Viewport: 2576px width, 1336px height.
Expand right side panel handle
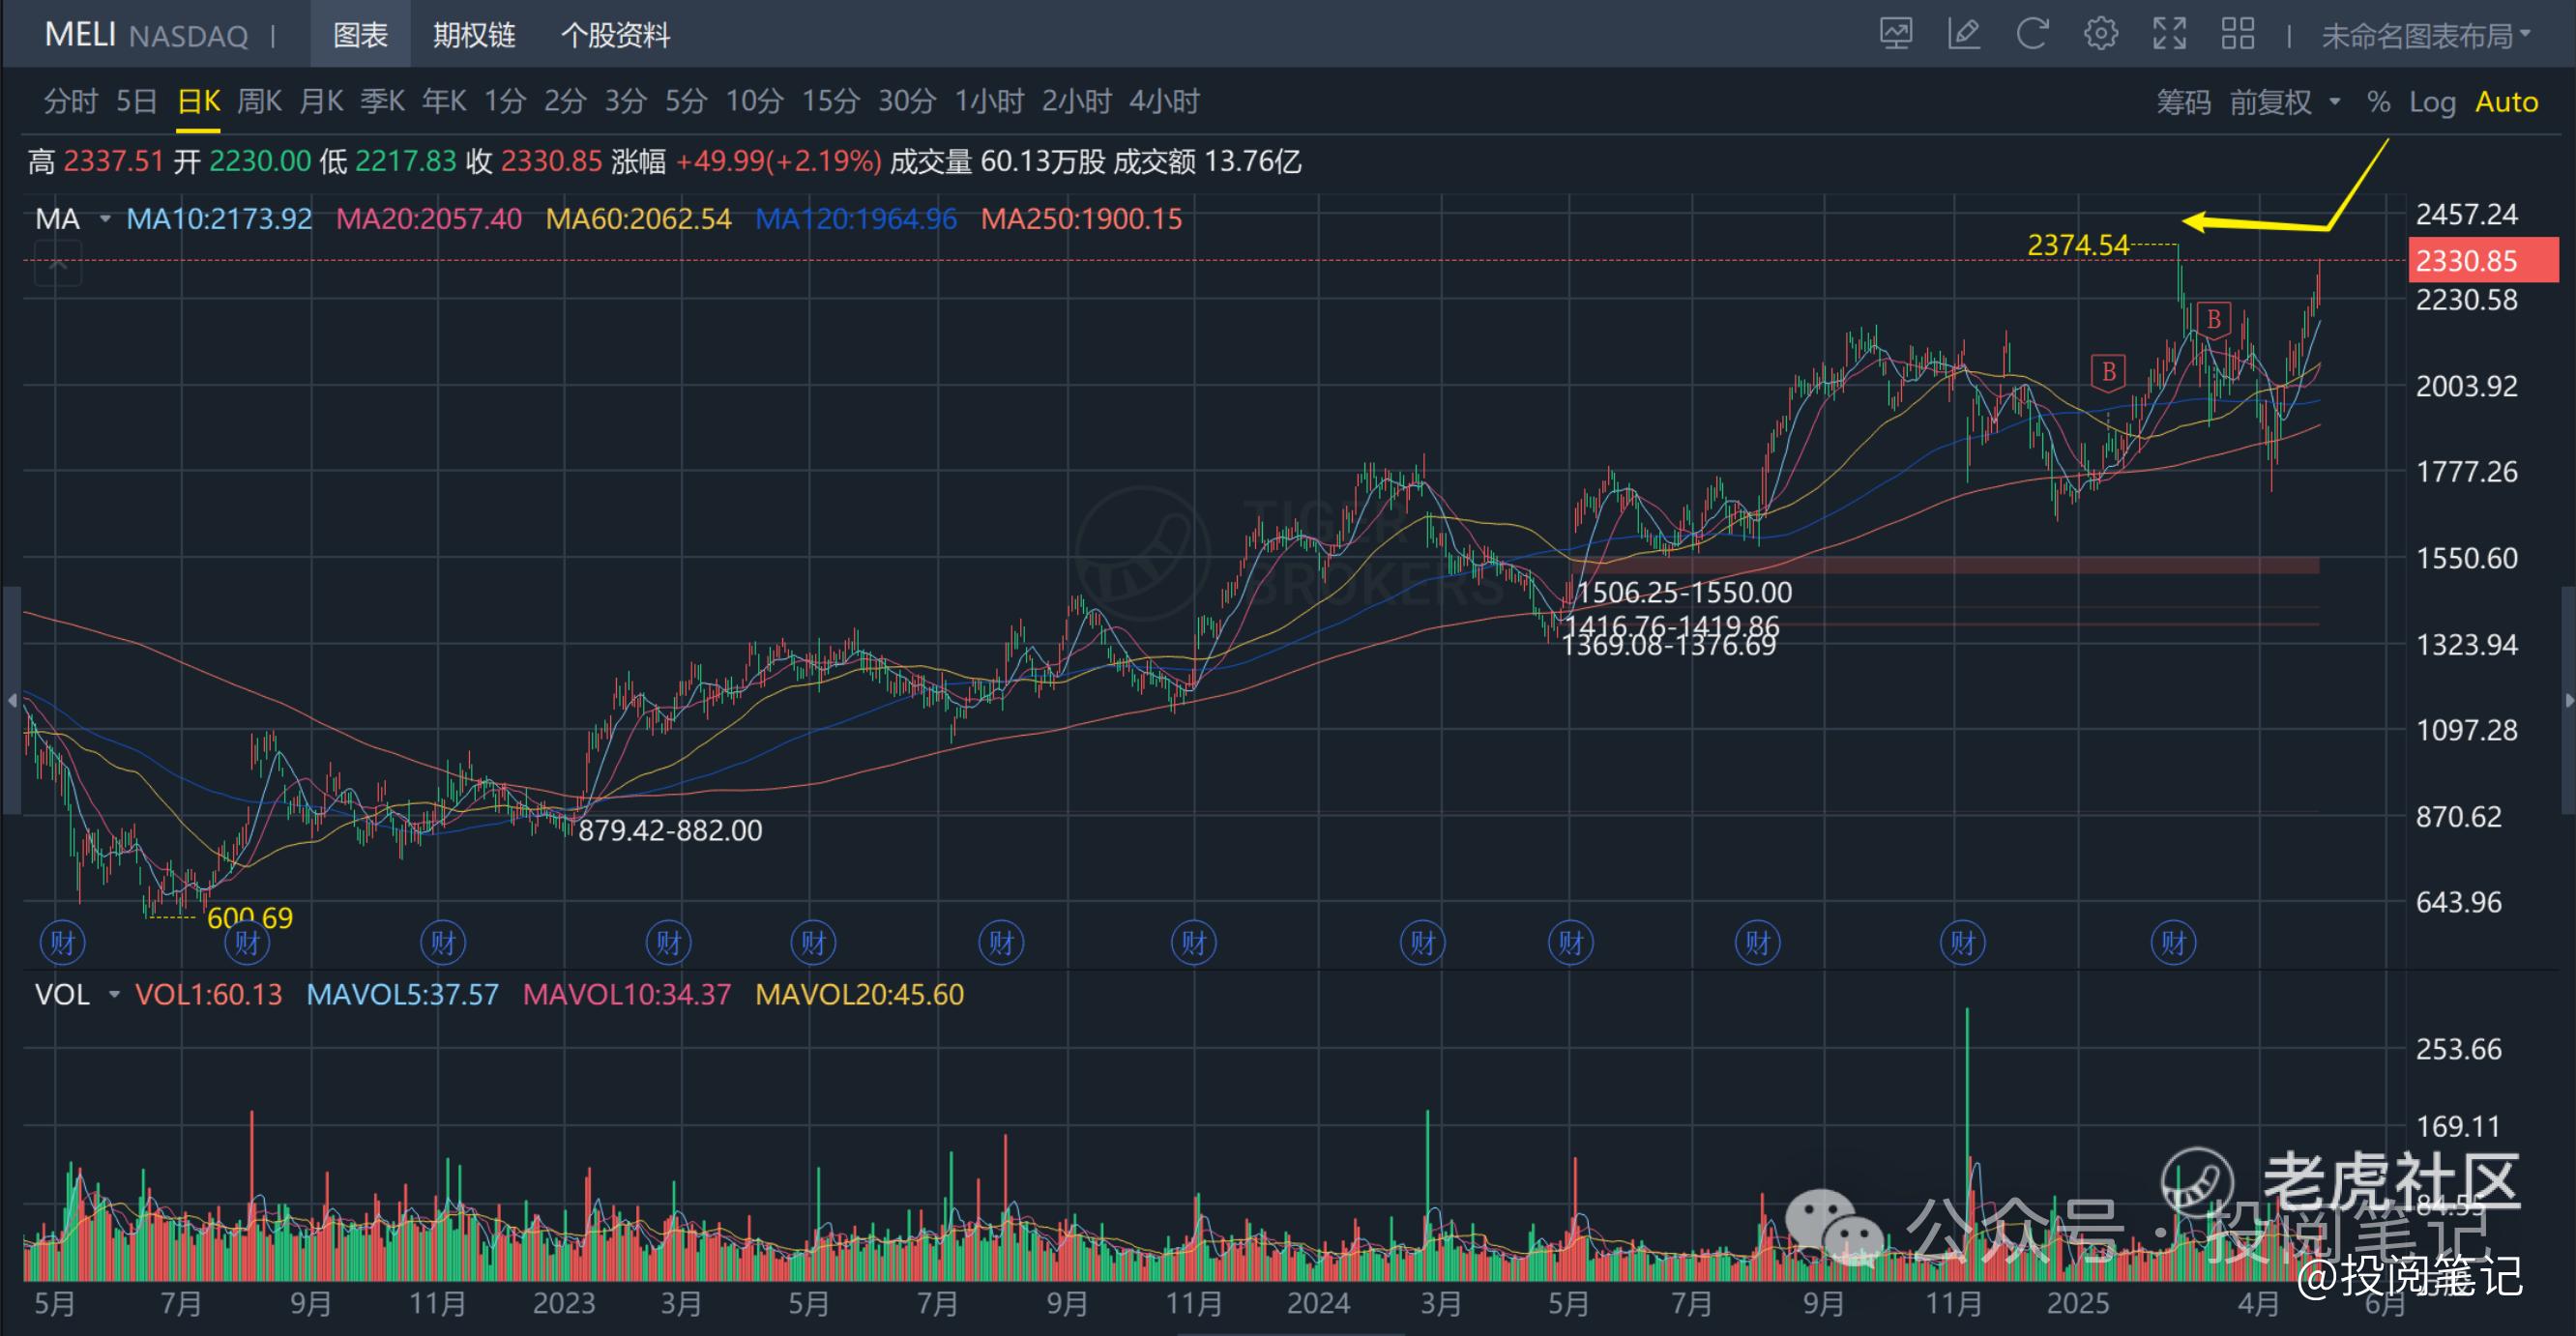2567,700
